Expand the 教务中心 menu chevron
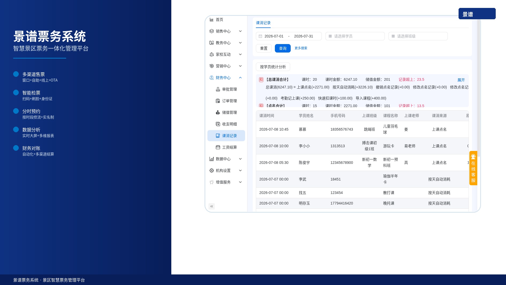Image resolution: width=506 pixels, height=285 pixels. click(x=240, y=43)
